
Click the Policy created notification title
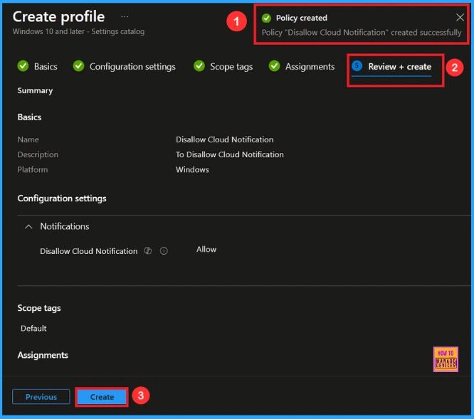[x=301, y=18]
